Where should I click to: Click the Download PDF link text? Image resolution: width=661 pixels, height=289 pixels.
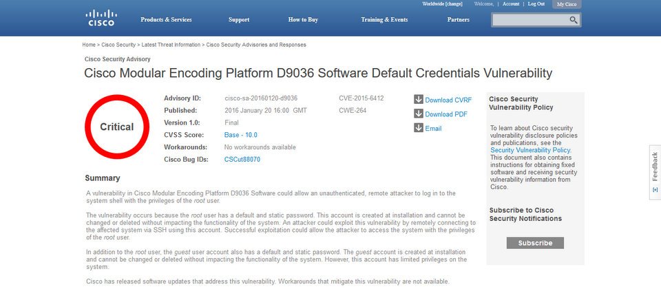click(x=446, y=114)
